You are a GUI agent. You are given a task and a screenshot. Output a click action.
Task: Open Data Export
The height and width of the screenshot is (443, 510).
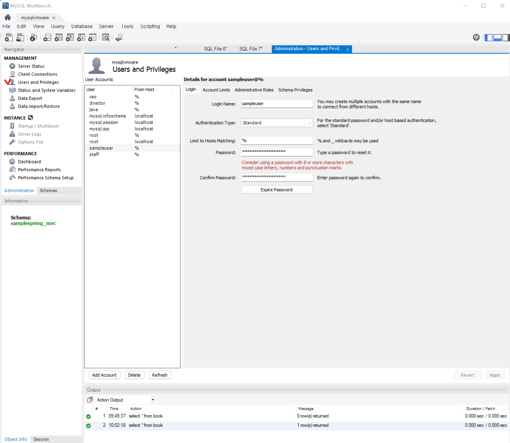pyautogui.click(x=30, y=98)
